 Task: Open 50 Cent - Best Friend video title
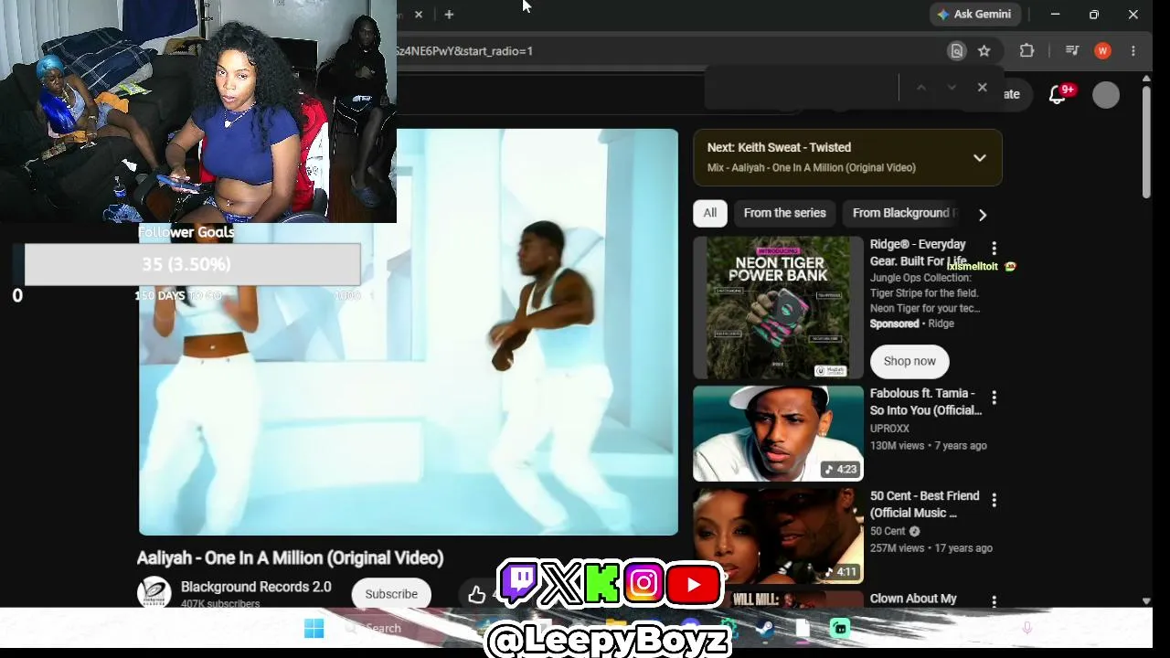point(925,504)
